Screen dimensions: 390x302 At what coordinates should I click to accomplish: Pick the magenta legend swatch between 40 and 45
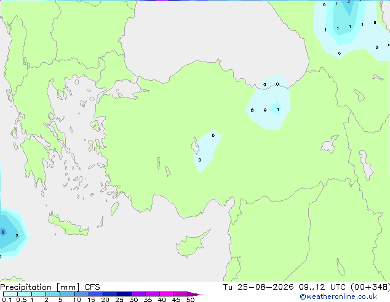pyautogui.click(x=167, y=294)
